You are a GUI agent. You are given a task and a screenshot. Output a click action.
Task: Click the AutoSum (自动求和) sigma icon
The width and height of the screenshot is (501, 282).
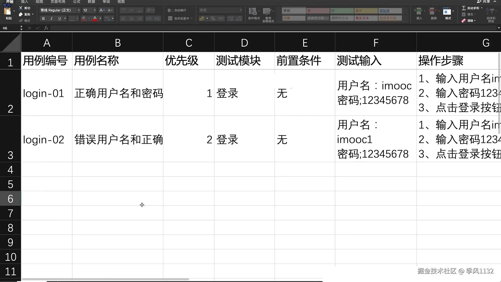[x=464, y=8]
